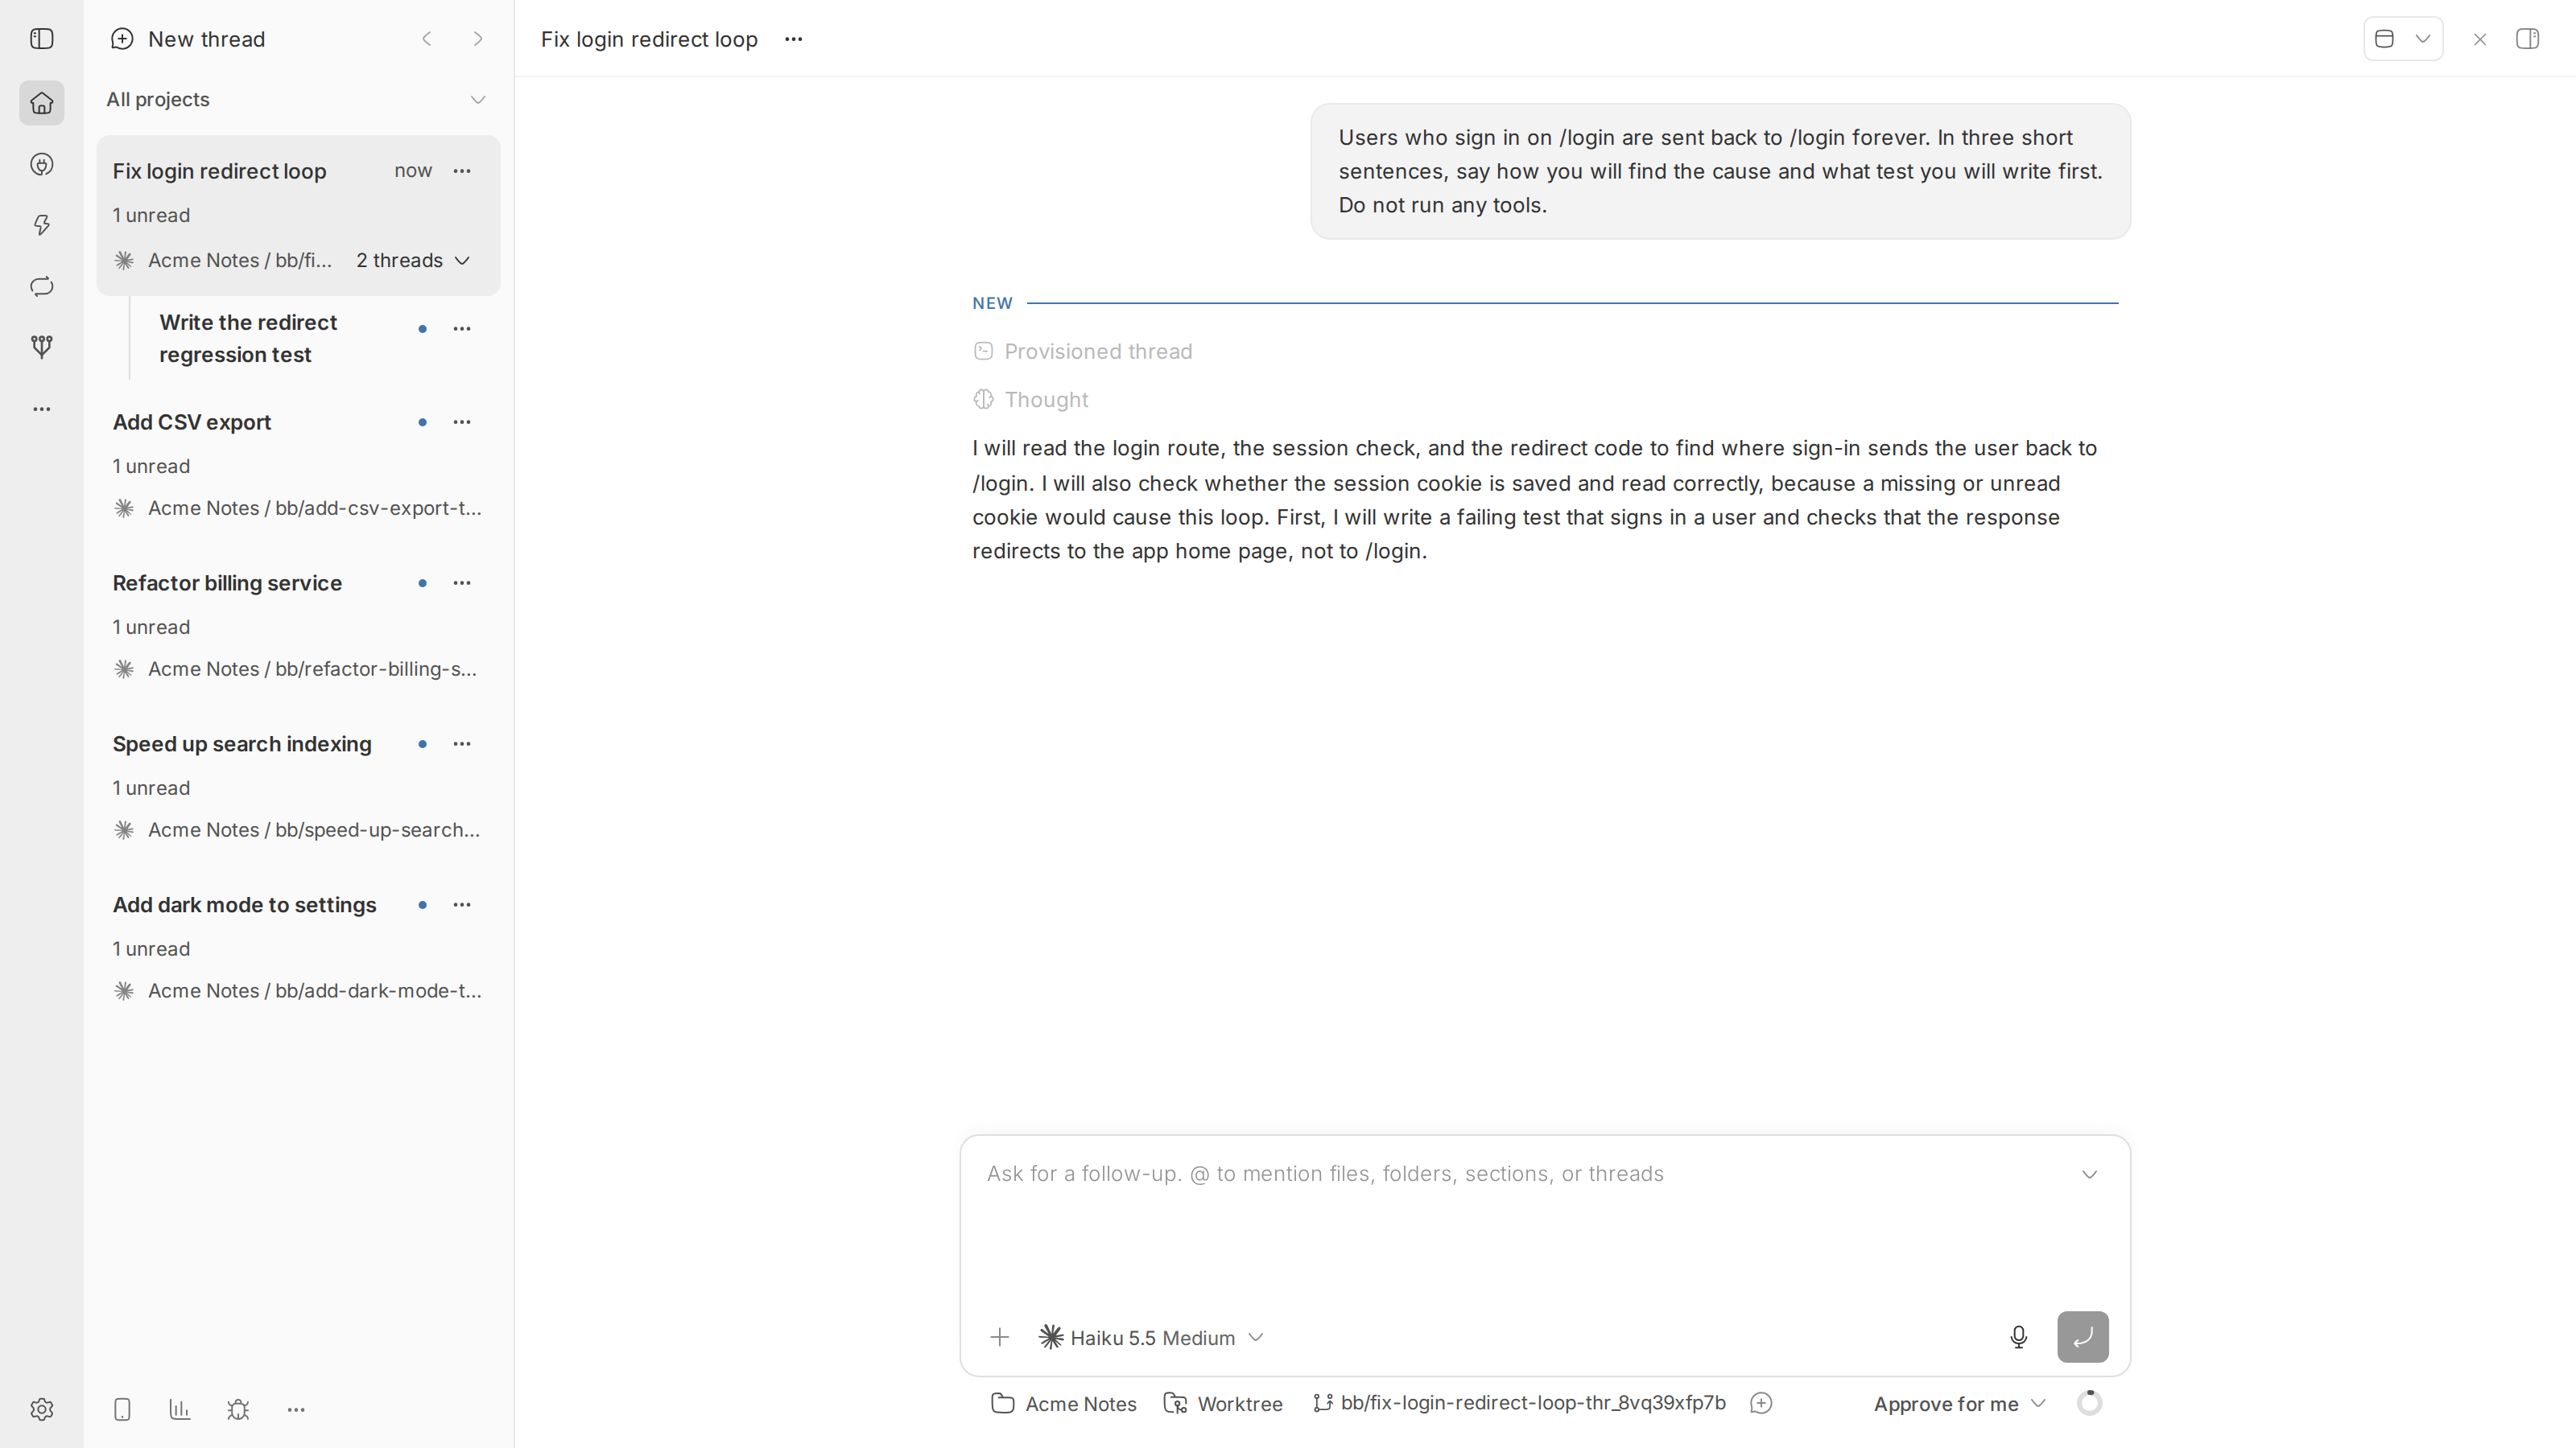
Task: Open the bug icon in the sidebar footer
Action: coord(238,1409)
